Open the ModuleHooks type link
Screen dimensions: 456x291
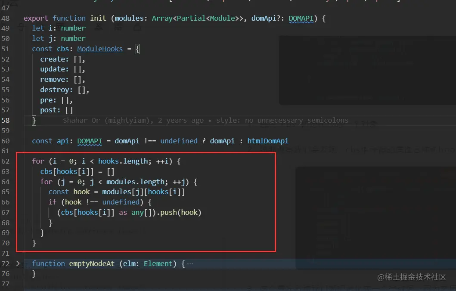pos(100,49)
